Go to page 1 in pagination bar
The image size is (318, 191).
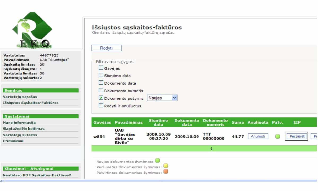(x=211, y=149)
